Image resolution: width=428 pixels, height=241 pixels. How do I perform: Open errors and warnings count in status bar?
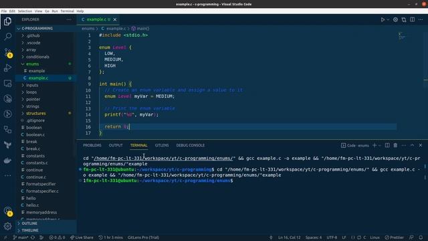point(57,238)
